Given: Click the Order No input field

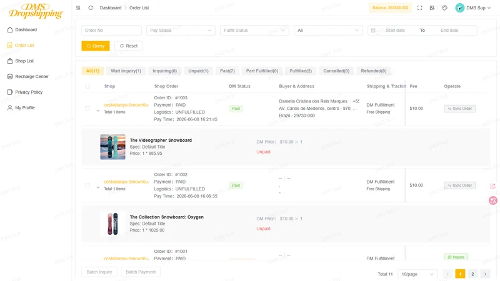Looking at the screenshot, I should 111,30.
